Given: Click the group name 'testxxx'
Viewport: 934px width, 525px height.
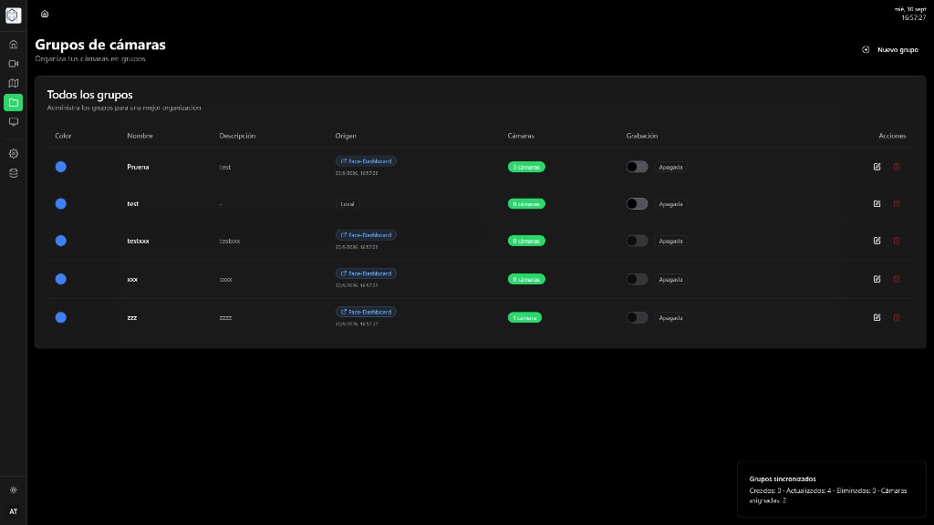Looking at the screenshot, I should (138, 241).
